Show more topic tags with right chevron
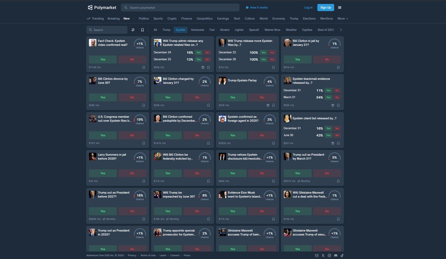Image resolution: width=446 pixels, height=259 pixels. tap(341, 30)
